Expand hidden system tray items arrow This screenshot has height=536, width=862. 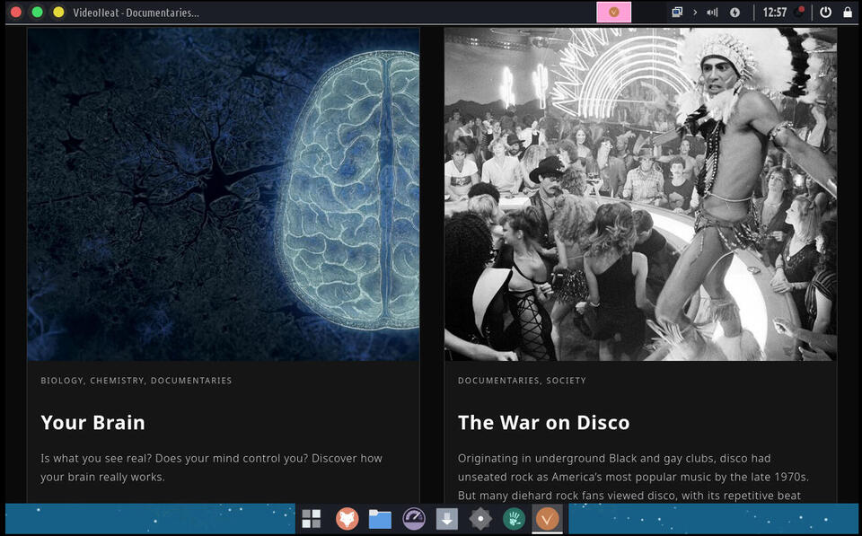pyautogui.click(x=695, y=13)
